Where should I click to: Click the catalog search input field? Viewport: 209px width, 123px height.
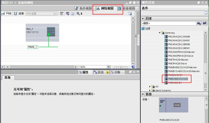point(168,23)
